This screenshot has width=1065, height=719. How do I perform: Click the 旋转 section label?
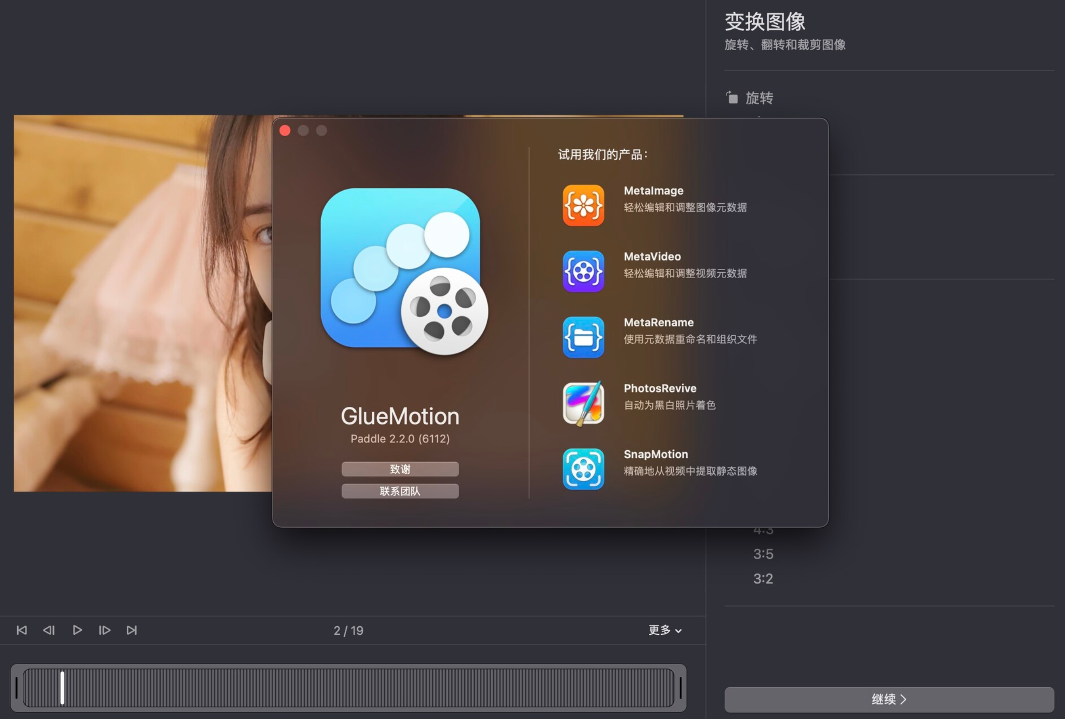tap(759, 98)
